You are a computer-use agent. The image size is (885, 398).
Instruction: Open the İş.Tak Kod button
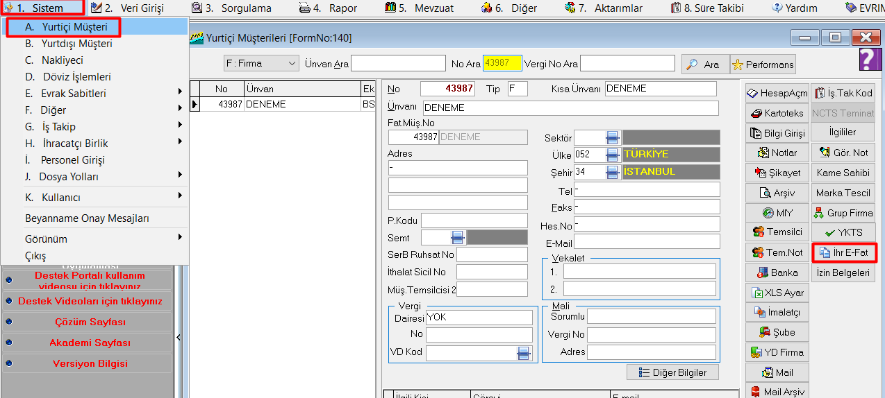(843, 93)
